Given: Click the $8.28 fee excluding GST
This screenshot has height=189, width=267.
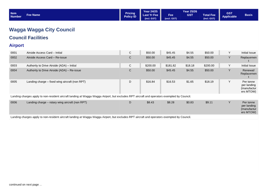Looking at the screenshot, I should [x=171, y=102].
